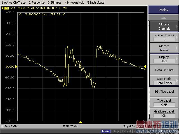Screen dimensions: 179x134
Task: Select marker 1 on the trace
Action: (81, 64)
